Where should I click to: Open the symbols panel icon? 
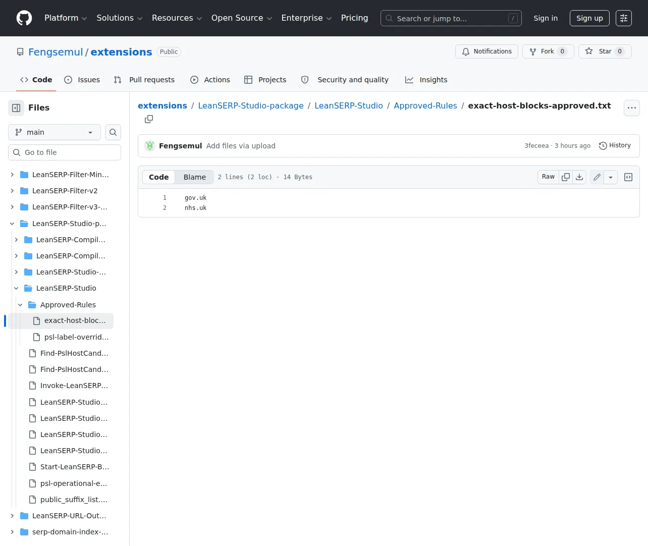pyautogui.click(x=628, y=177)
